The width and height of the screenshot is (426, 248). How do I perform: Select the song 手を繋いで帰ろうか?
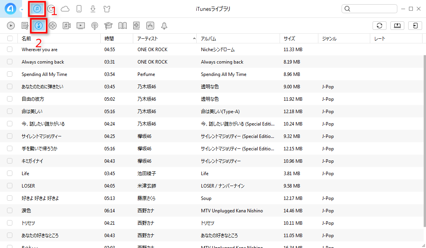pyautogui.click(x=40, y=149)
